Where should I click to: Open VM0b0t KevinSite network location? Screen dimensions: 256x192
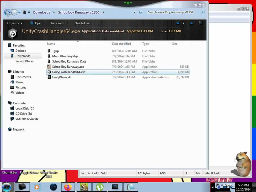point(27,119)
